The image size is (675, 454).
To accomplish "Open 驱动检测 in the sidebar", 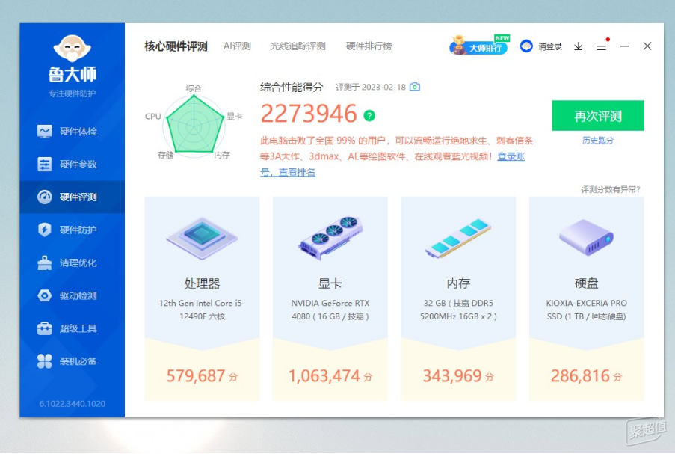I will point(72,295).
